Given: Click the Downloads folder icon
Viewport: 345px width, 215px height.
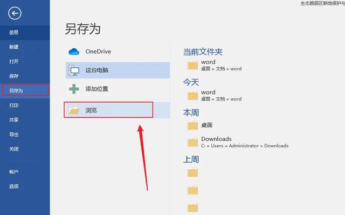Looking at the screenshot, I should pyautogui.click(x=192, y=142).
